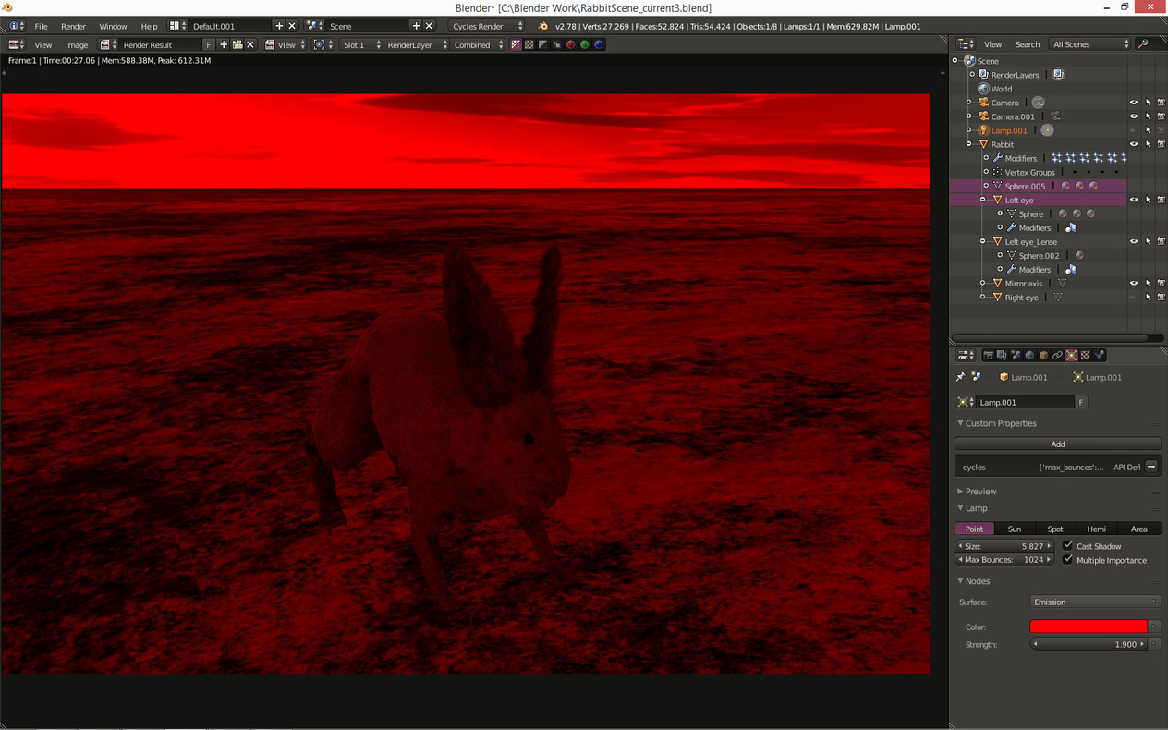1168x730 pixels.
Task: Open the Texture properties checkerboard icon
Action: pos(1085,356)
